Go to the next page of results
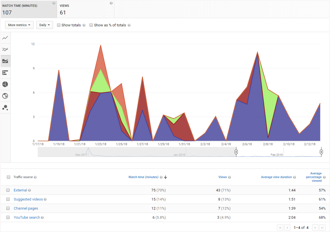This screenshot has height=232, width=330. pyautogui.click(x=315, y=227)
